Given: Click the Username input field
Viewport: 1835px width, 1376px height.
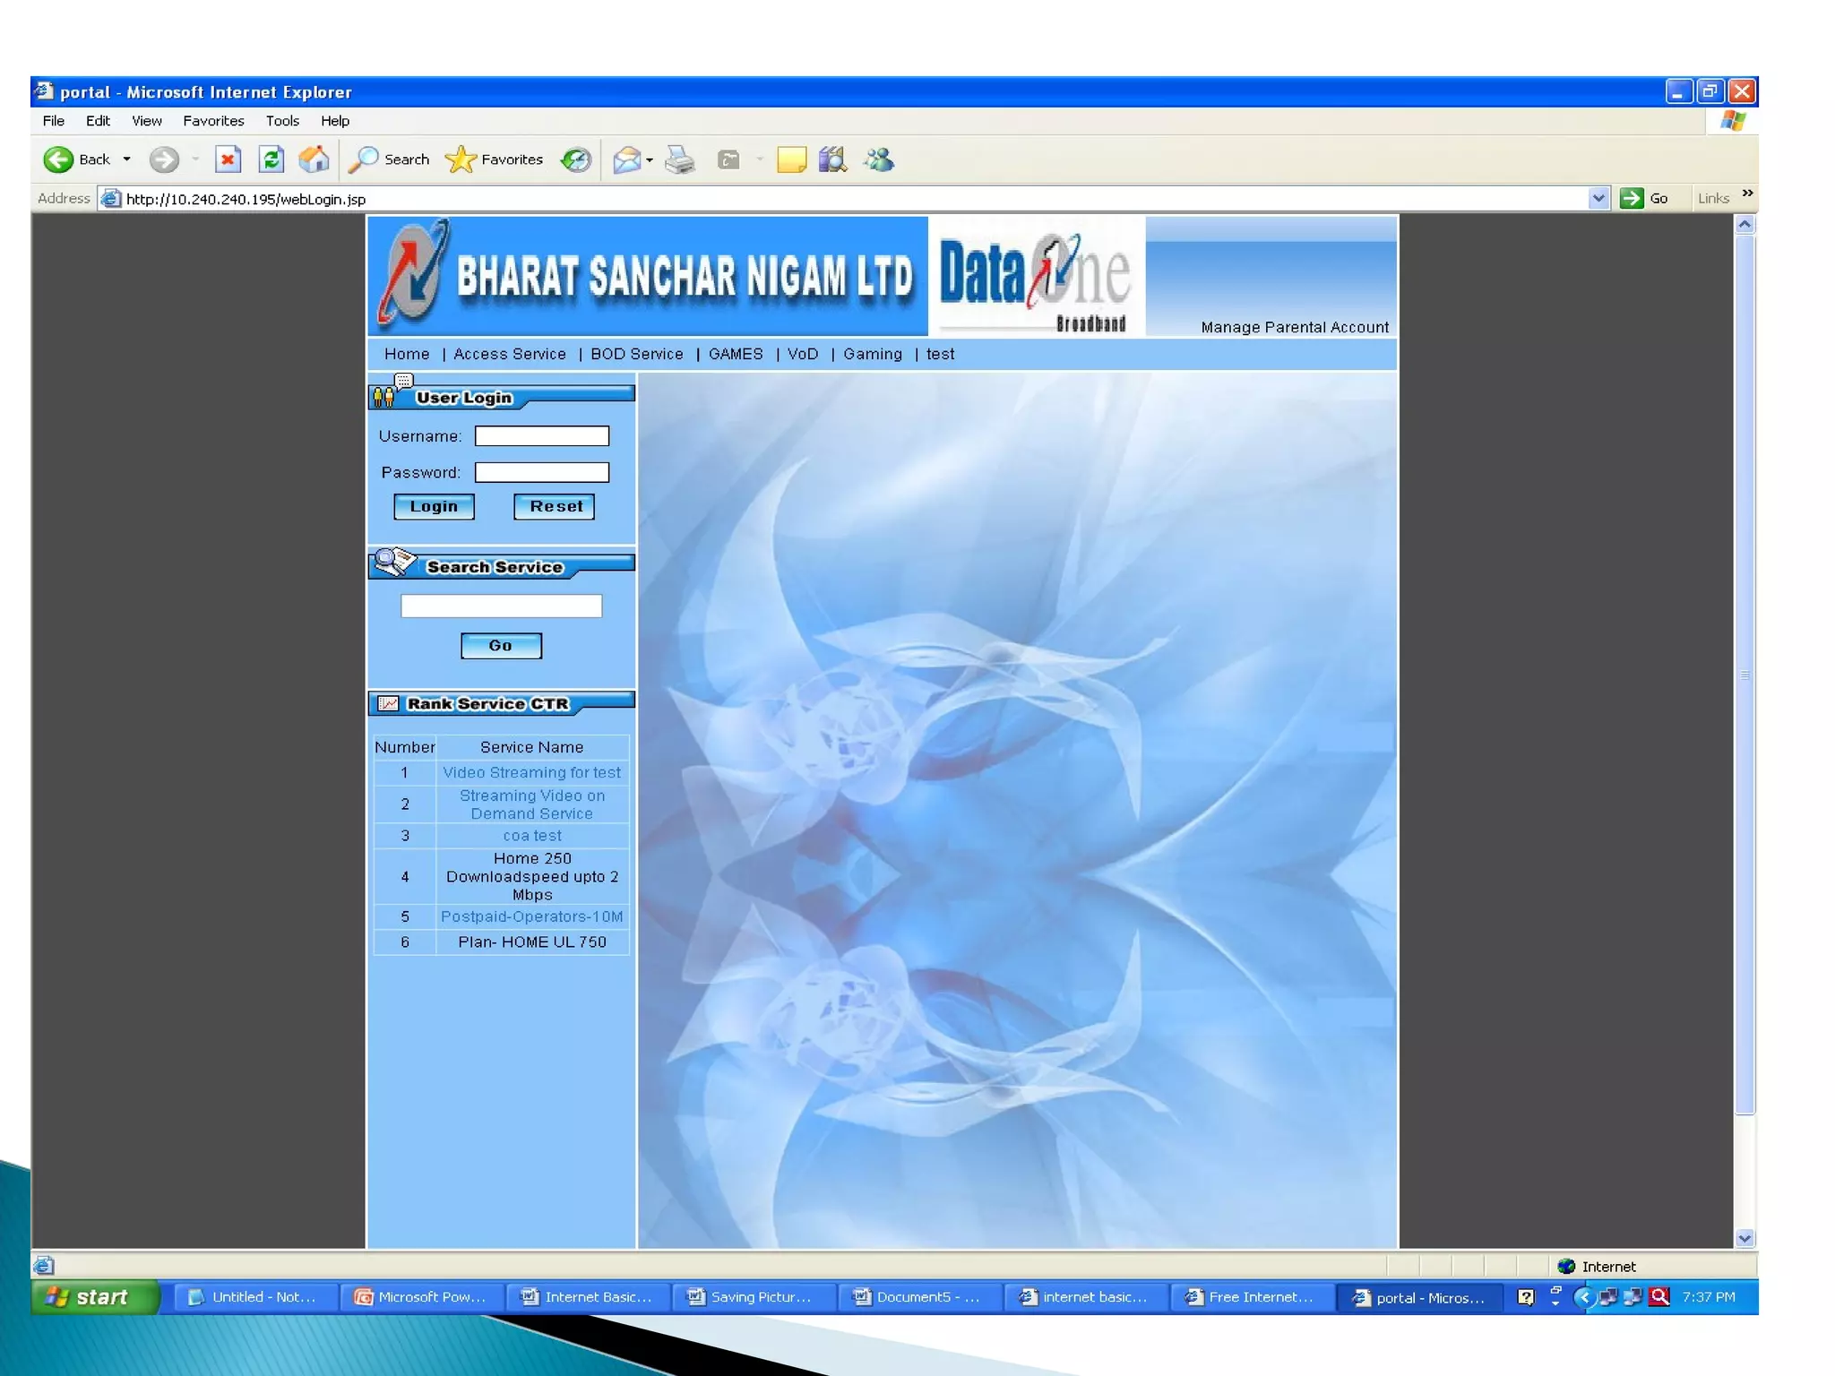Looking at the screenshot, I should (x=541, y=436).
